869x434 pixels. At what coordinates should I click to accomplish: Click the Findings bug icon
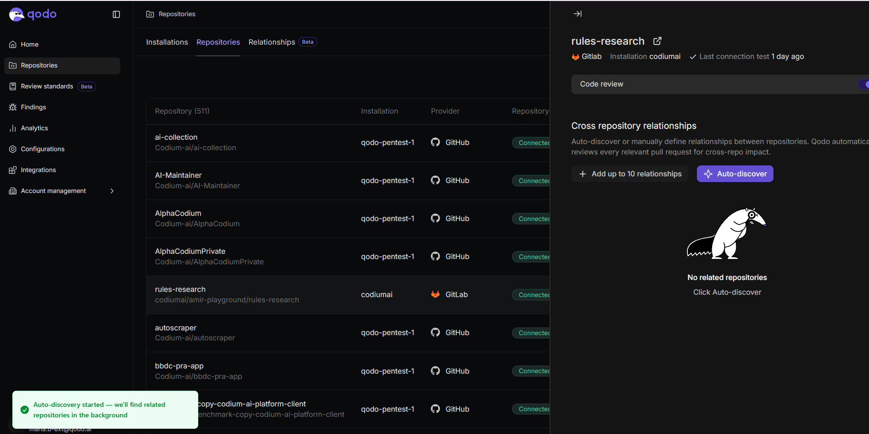tap(13, 107)
